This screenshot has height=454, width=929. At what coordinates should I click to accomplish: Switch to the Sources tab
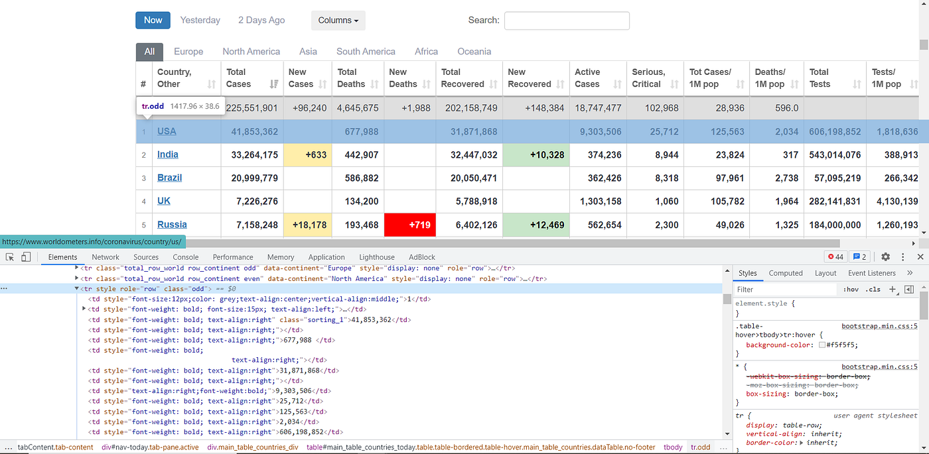146,257
